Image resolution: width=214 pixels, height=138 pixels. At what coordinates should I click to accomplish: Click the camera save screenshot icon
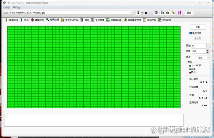point(168,13)
